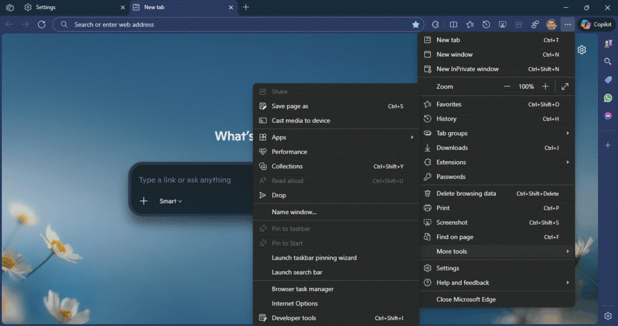Click the address bar search field
Viewport: 618px width, 326px height.
click(x=237, y=24)
